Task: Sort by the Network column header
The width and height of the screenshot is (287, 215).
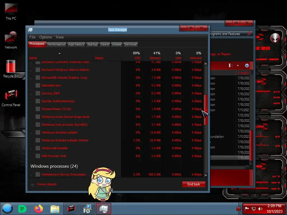Action: pos(193,55)
